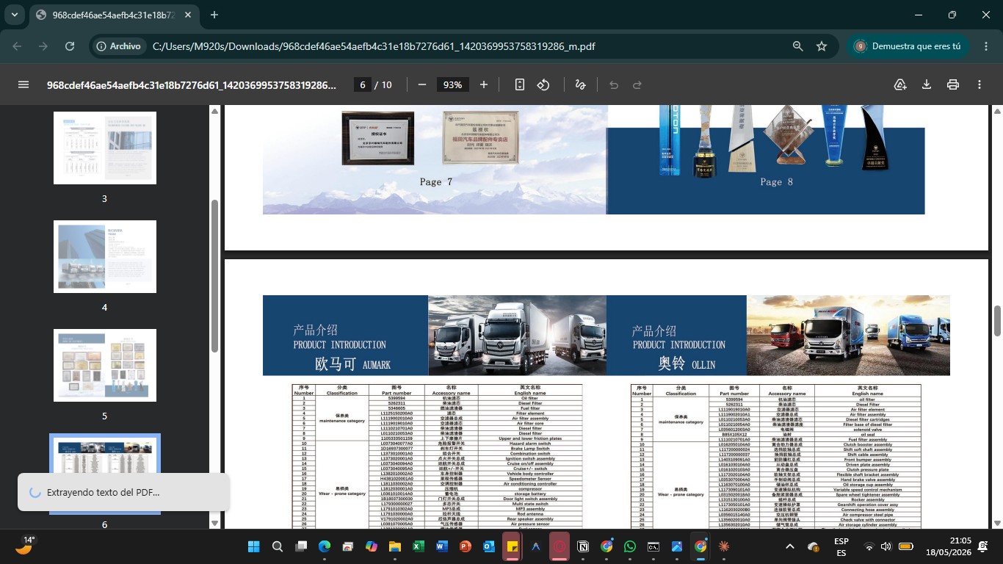Image resolution: width=1003 pixels, height=564 pixels.
Task: Select the draw annotation tool
Action: coord(580,84)
